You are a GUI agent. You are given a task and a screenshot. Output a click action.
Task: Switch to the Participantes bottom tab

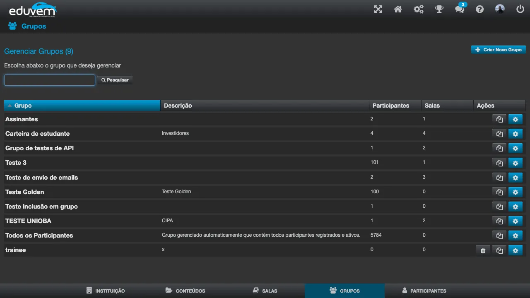coord(424,291)
